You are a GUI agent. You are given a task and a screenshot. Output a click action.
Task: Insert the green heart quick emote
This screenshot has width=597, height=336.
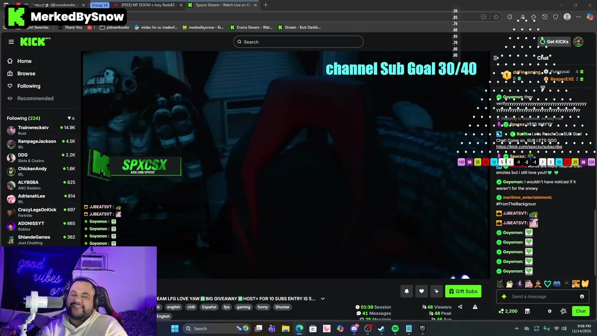coord(548,284)
